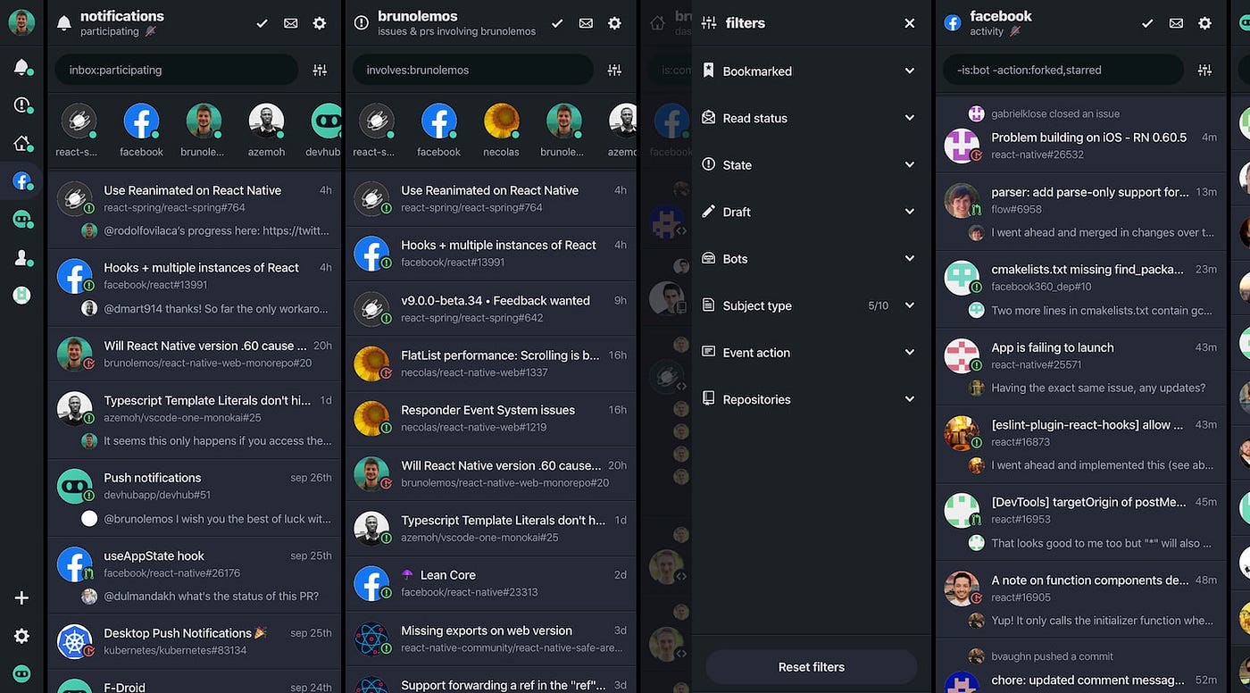Expand the Draft filter
The image size is (1250, 693).
point(811,212)
